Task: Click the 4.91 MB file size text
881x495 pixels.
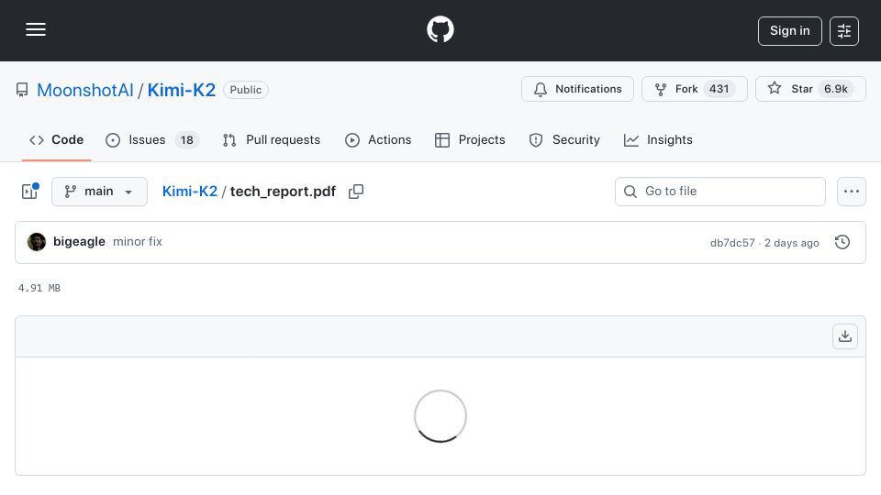Action: point(39,288)
